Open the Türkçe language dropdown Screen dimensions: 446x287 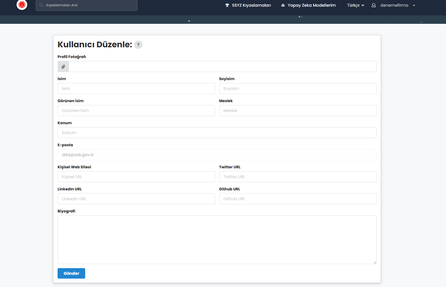(x=355, y=5)
